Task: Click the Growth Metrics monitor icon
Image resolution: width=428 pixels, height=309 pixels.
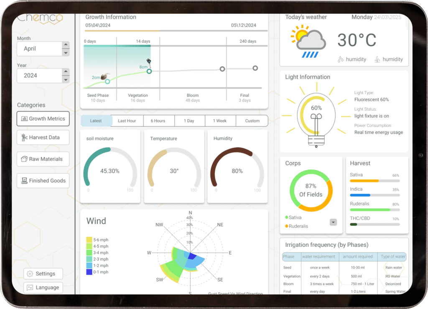Action: tap(24, 119)
